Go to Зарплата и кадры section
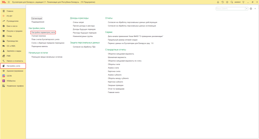This screenshot has width=259, height=139. coord(14,51)
